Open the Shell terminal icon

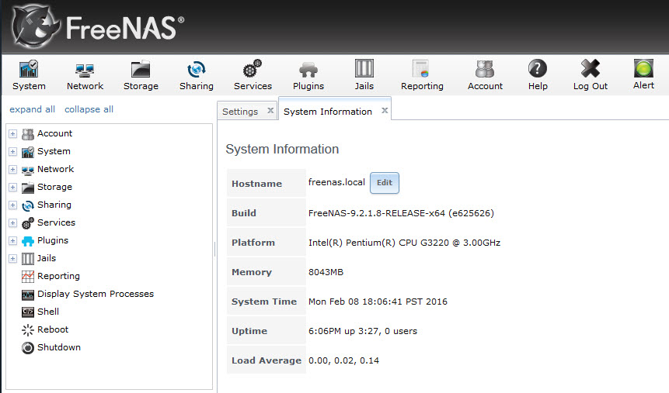click(x=28, y=312)
